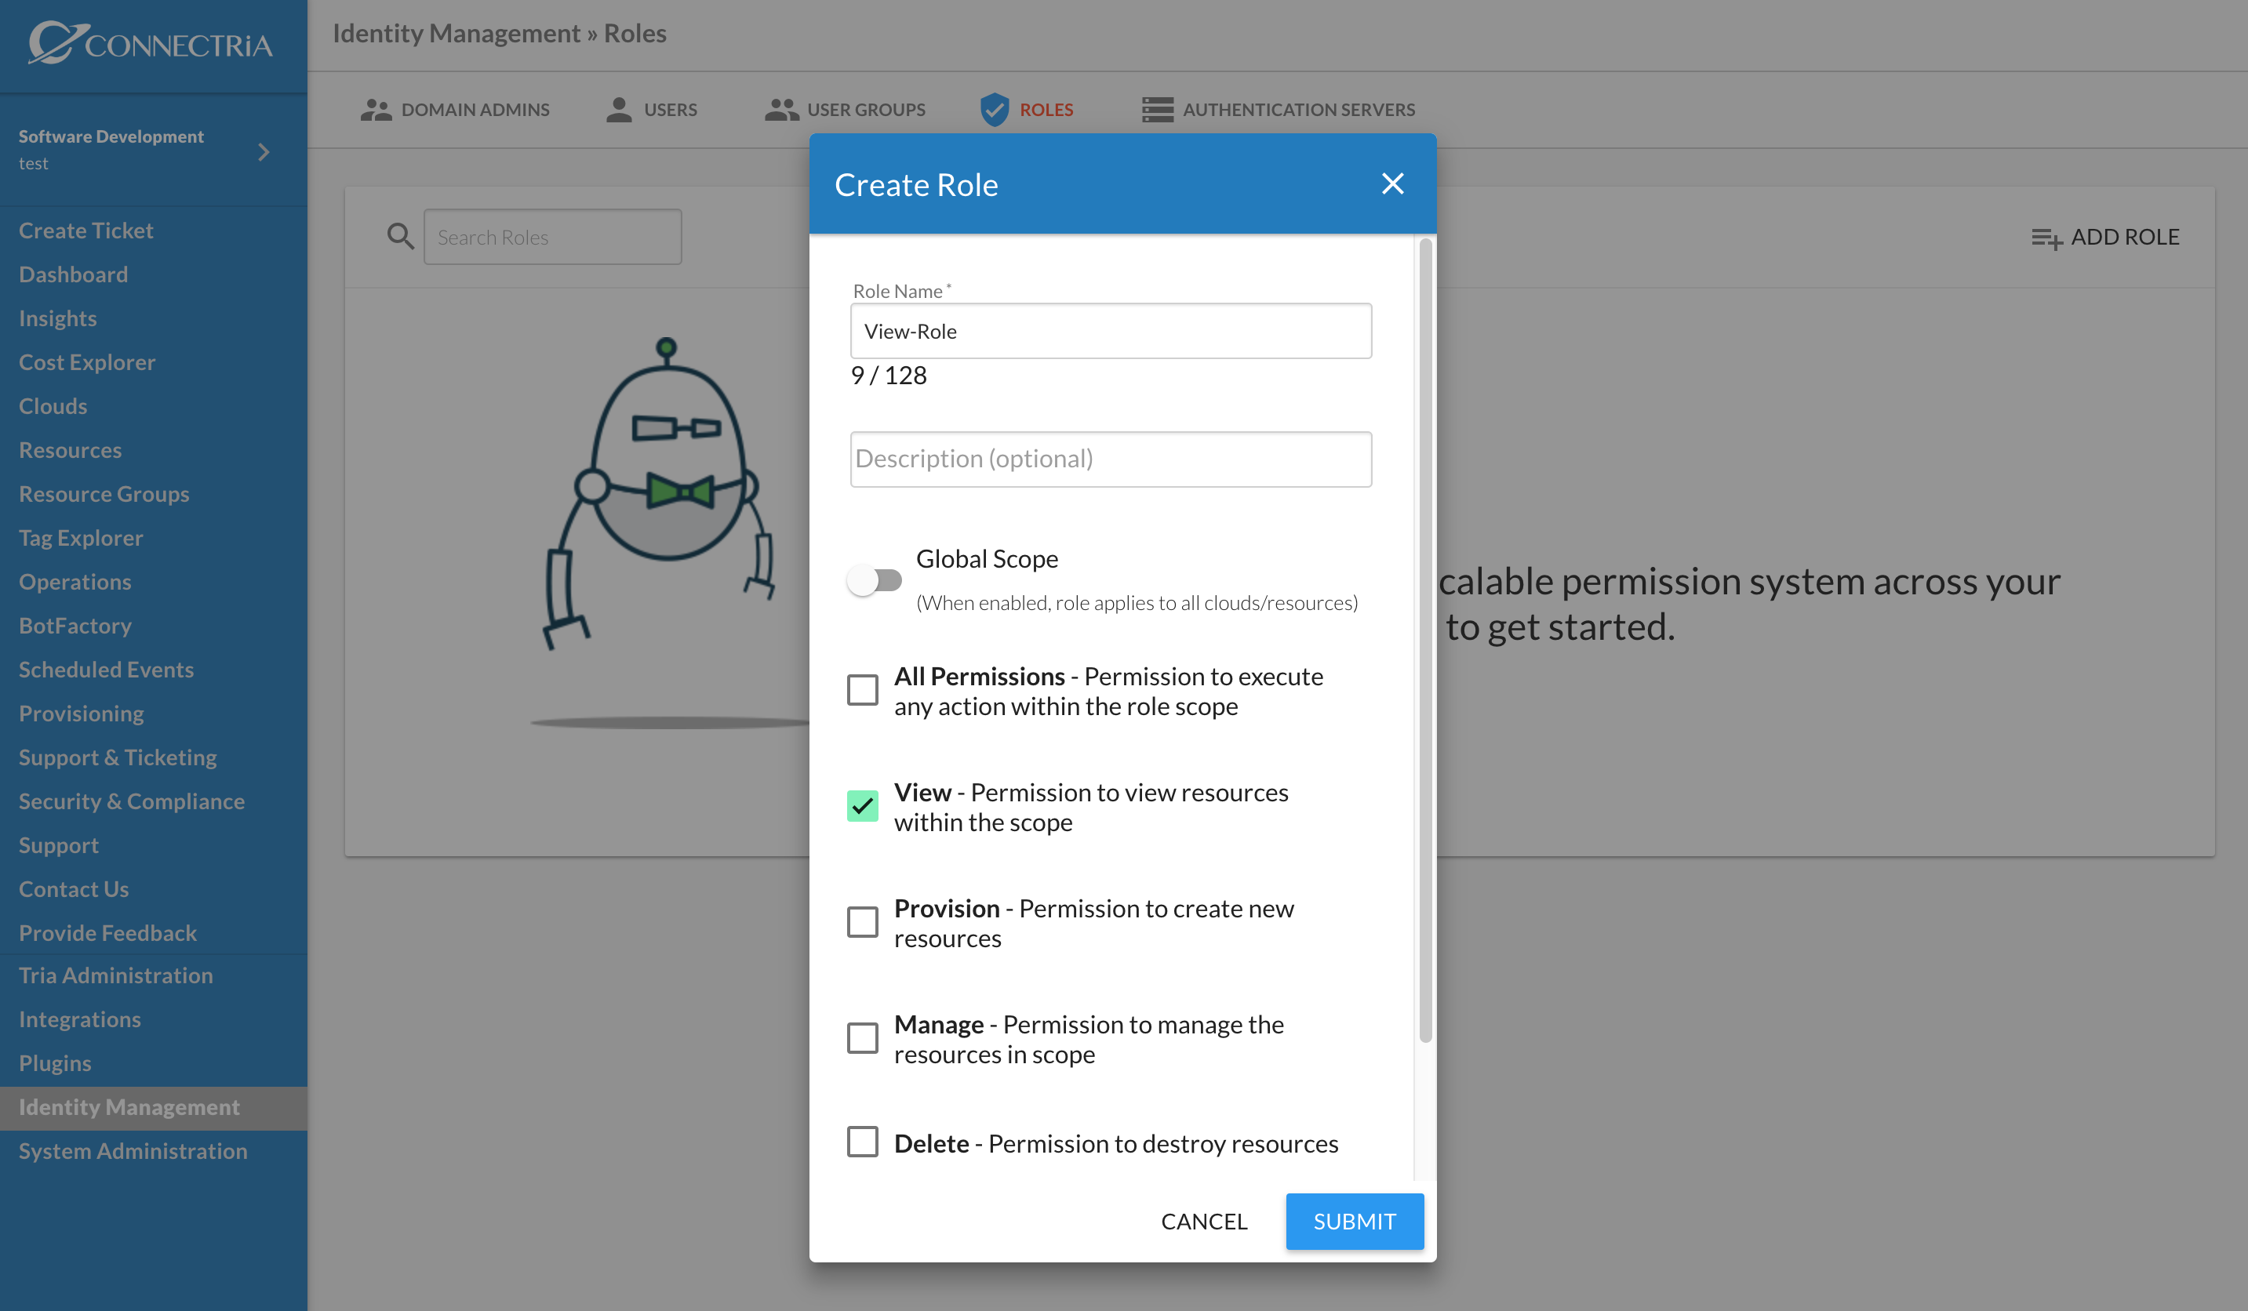Click the Roles shield icon
Image resolution: width=2248 pixels, height=1311 pixels.
(x=994, y=110)
